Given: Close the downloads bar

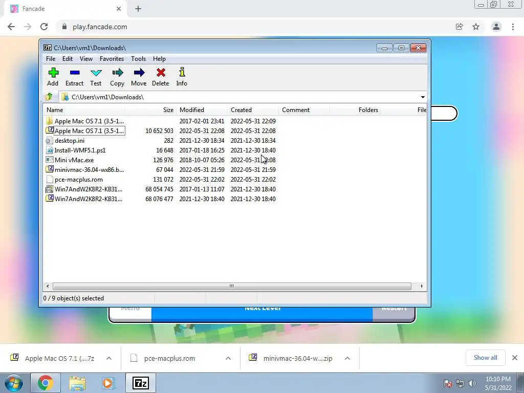Looking at the screenshot, I should pyautogui.click(x=515, y=358).
